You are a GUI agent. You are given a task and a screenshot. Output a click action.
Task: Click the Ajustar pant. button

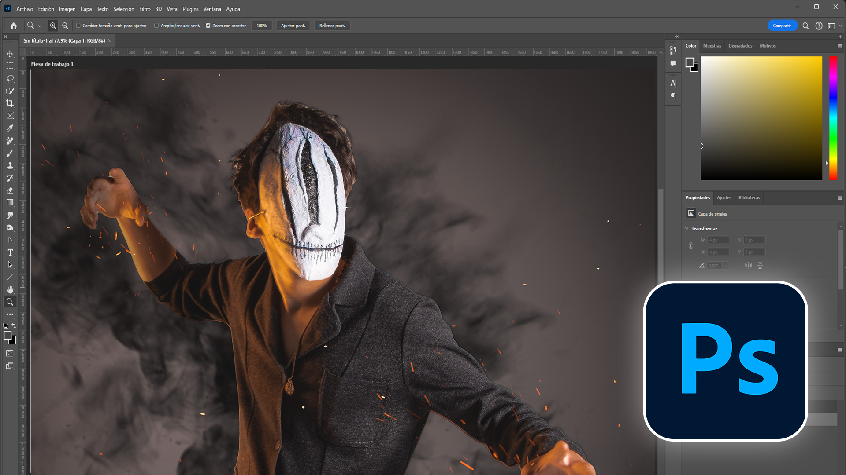click(x=293, y=26)
